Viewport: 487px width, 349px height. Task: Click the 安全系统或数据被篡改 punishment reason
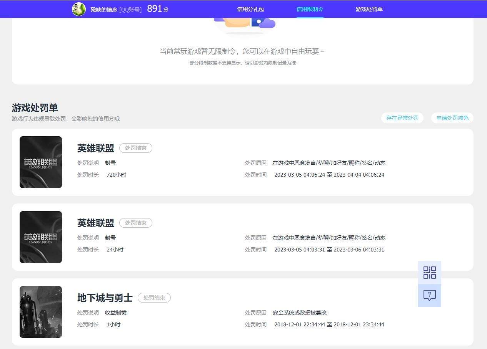300,313
